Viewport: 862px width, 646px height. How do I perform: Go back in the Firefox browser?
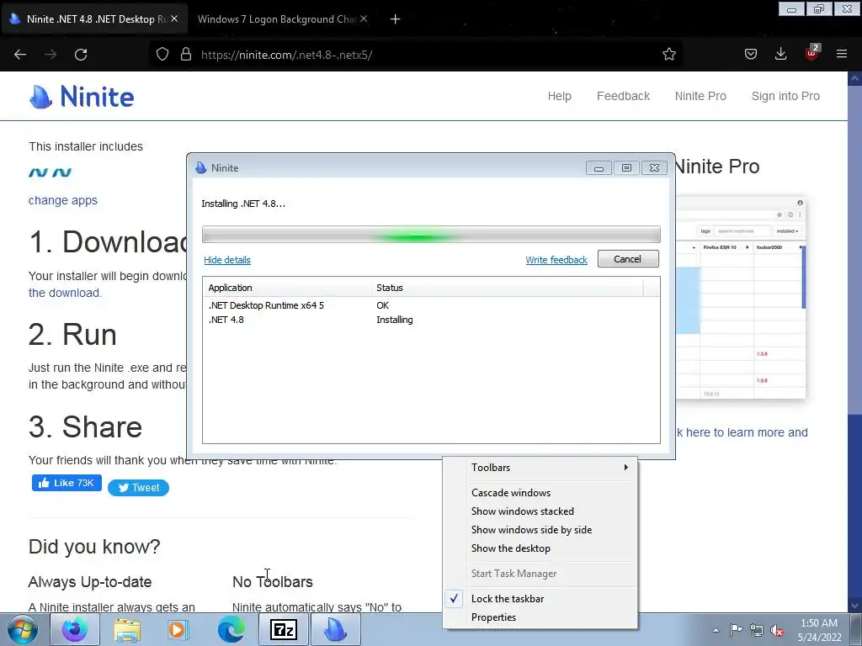click(20, 55)
